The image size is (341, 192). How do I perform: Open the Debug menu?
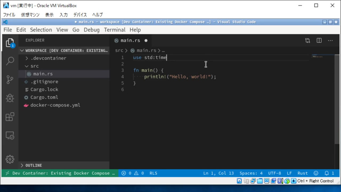92,30
